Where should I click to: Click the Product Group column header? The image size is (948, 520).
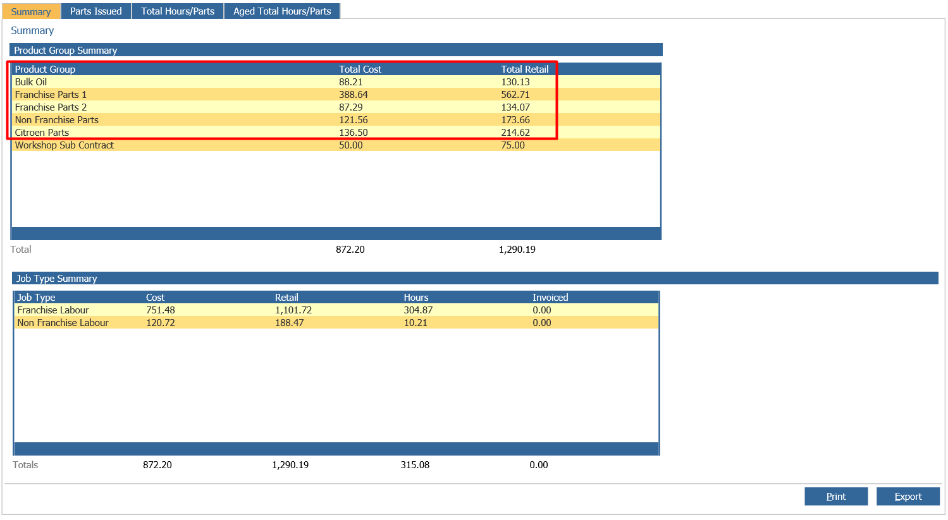[45, 70]
